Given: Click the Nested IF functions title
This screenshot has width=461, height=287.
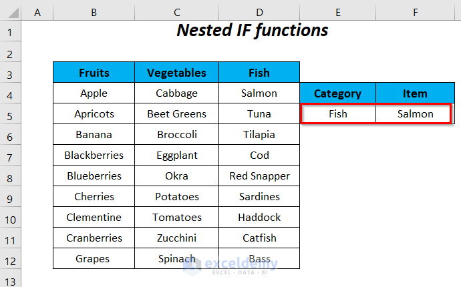Looking at the screenshot, I should pyautogui.click(x=252, y=31).
